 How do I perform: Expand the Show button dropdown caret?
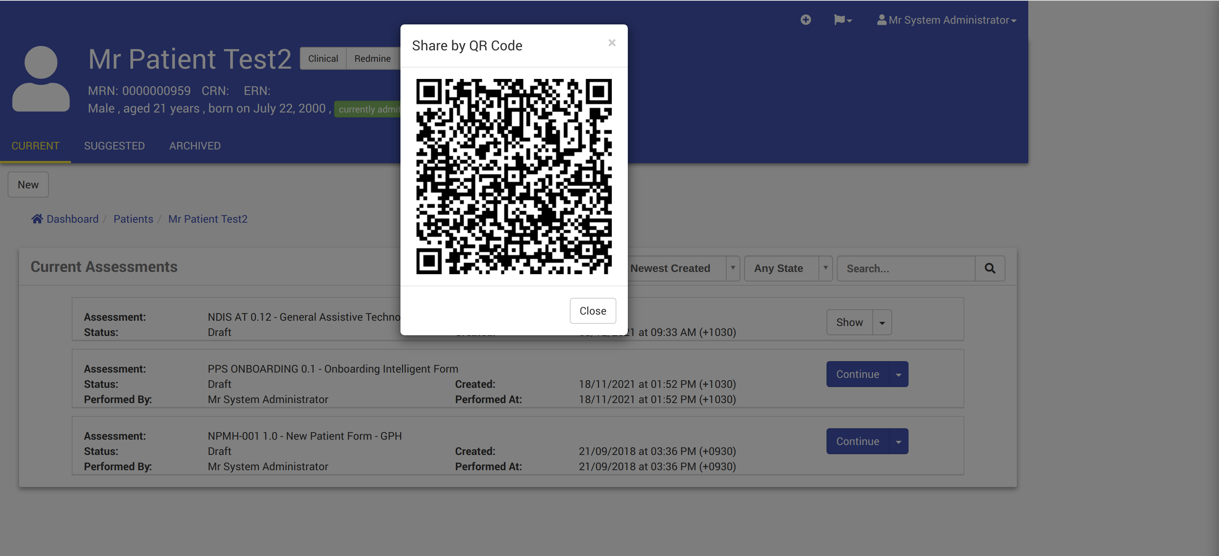pyautogui.click(x=881, y=323)
